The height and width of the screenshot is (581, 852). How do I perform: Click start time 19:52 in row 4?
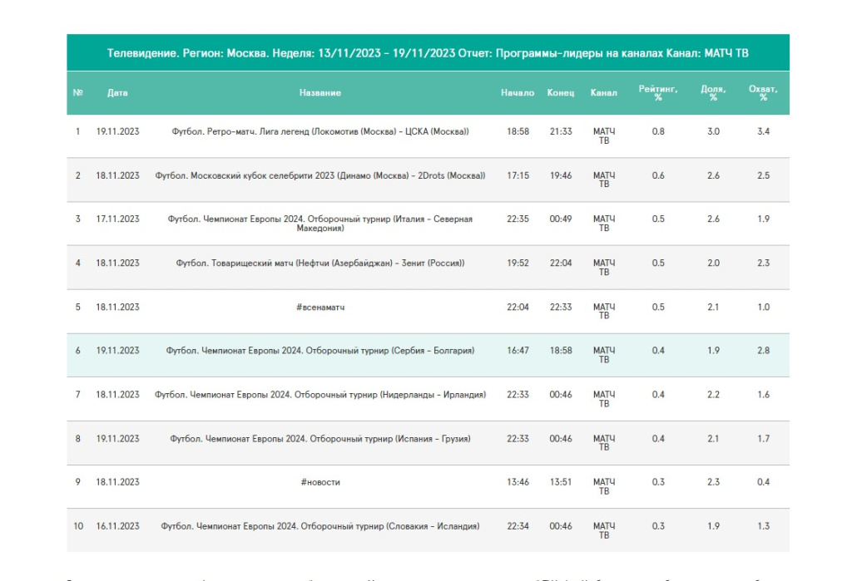pyautogui.click(x=518, y=263)
